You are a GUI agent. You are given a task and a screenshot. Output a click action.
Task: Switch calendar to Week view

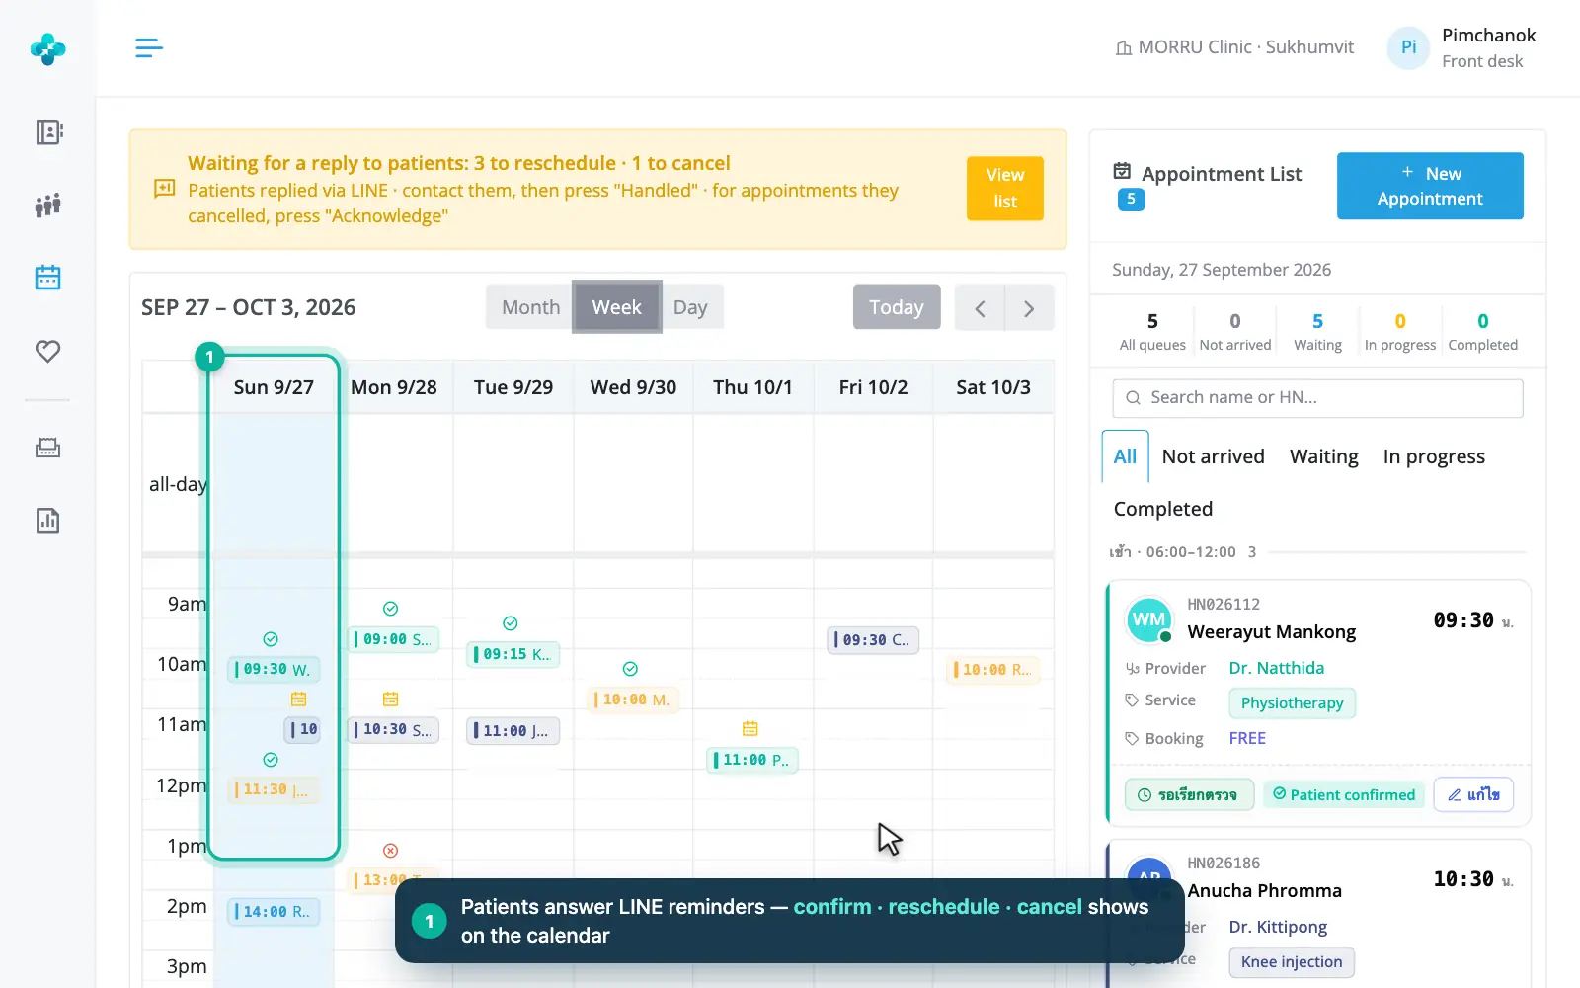pos(617,307)
